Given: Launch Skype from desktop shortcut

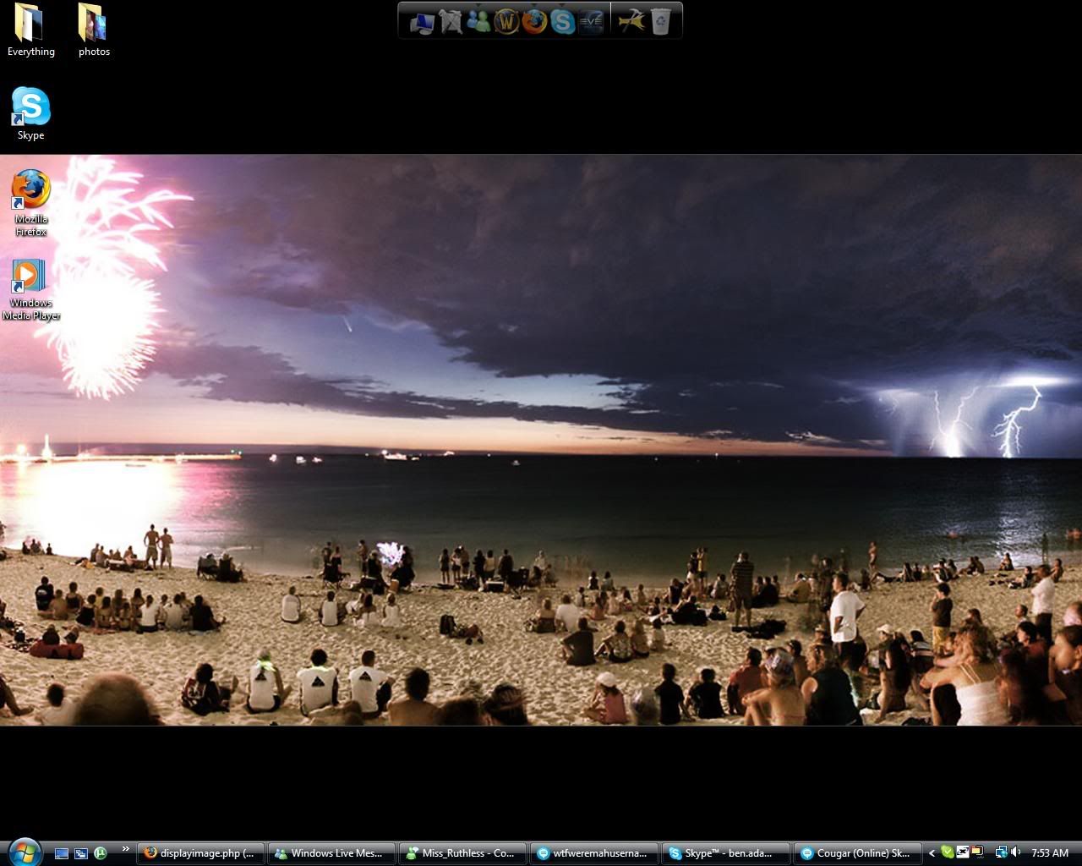Looking at the screenshot, I should point(30,113).
